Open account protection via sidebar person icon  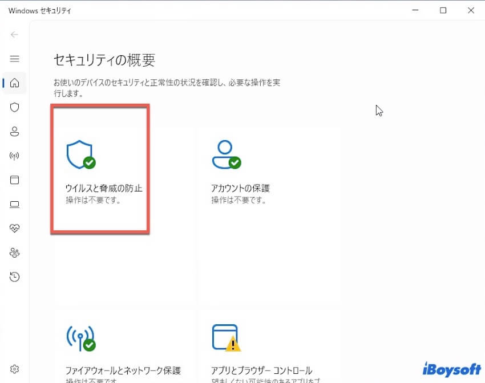point(15,132)
